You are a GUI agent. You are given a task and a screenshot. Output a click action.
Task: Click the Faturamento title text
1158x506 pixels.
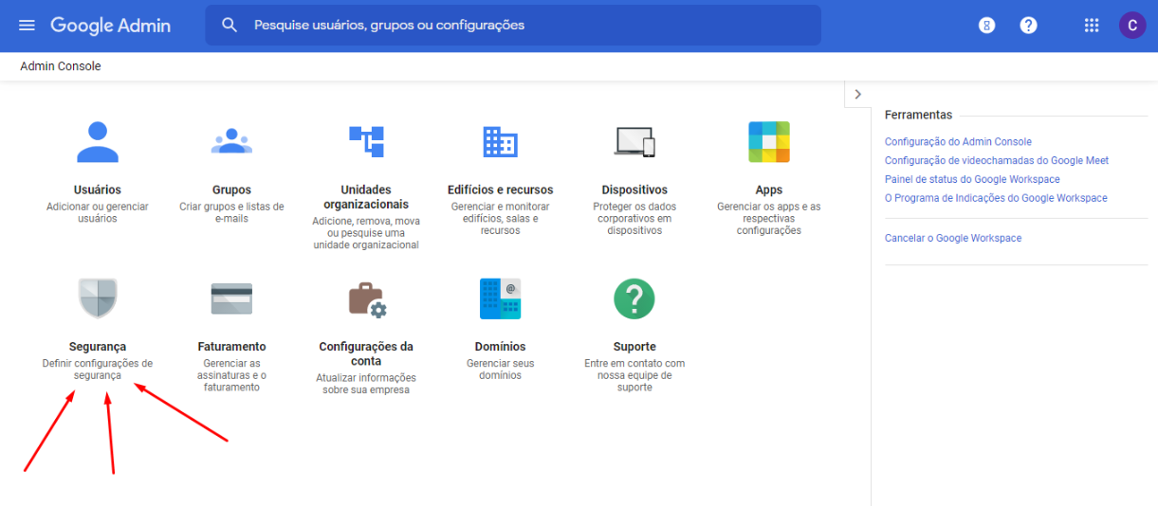(x=231, y=347)
